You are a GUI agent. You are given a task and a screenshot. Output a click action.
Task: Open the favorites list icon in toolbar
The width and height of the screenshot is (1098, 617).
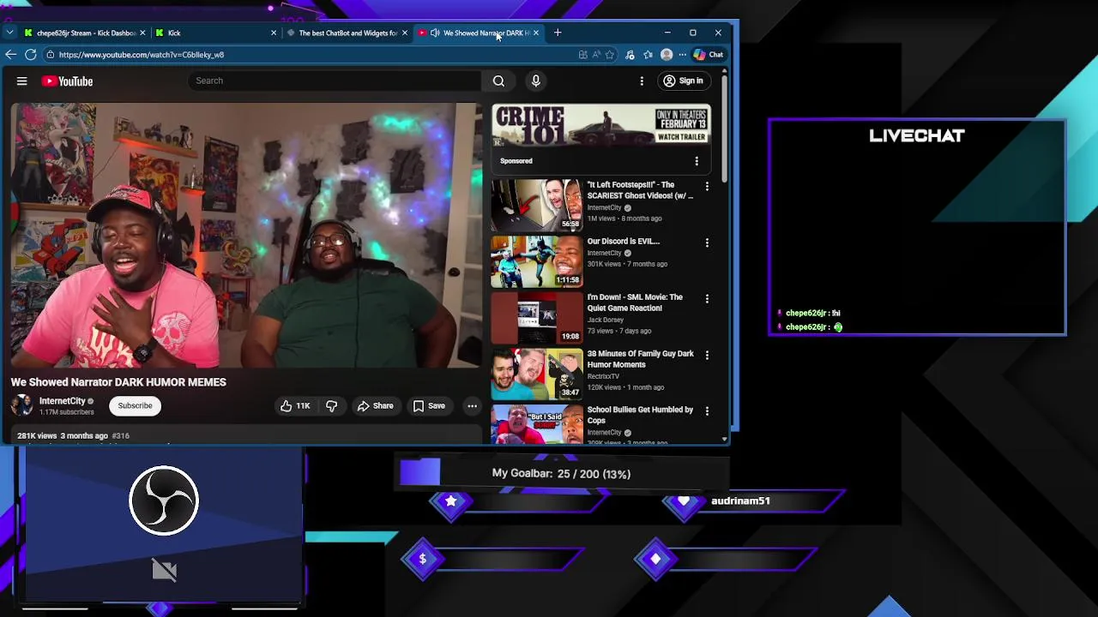648,55
